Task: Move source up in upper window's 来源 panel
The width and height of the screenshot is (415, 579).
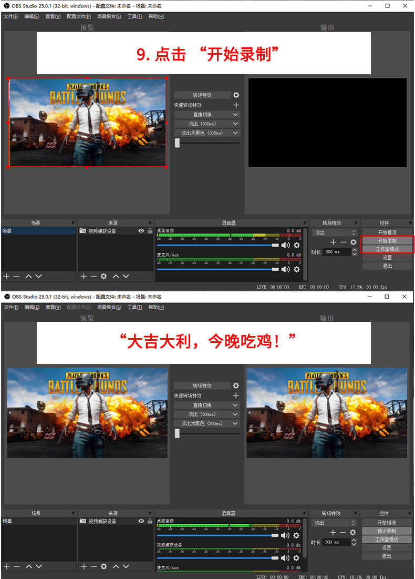Action: (x=116, y=276)
